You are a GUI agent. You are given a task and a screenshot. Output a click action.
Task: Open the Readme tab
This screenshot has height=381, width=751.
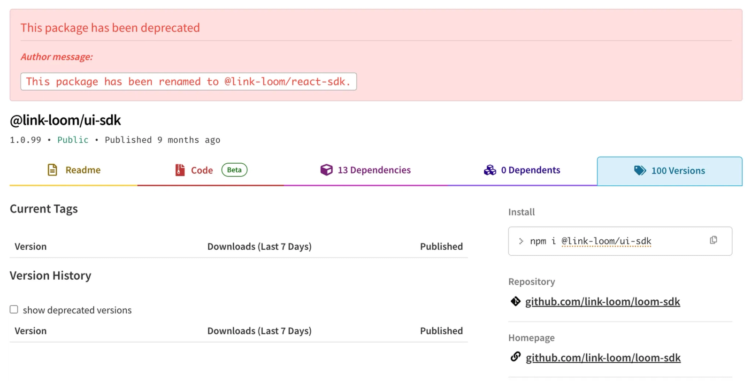point(74,170)
